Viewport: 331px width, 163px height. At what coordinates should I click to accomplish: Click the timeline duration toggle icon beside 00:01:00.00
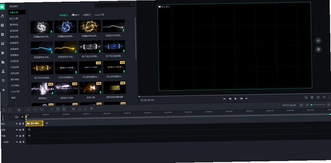[301, 105]
